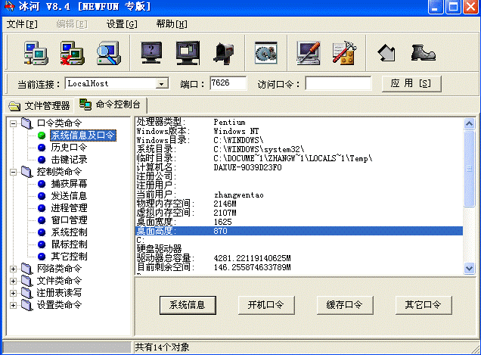Open the 文件[F] menu
The width and height of the screenshot is (481, 355).
click(x=22, y=24)
